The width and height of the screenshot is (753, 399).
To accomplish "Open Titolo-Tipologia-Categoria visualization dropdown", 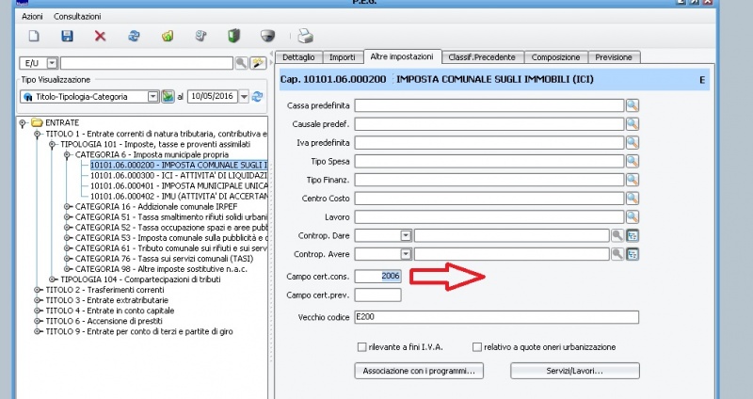I will [152, 96].
